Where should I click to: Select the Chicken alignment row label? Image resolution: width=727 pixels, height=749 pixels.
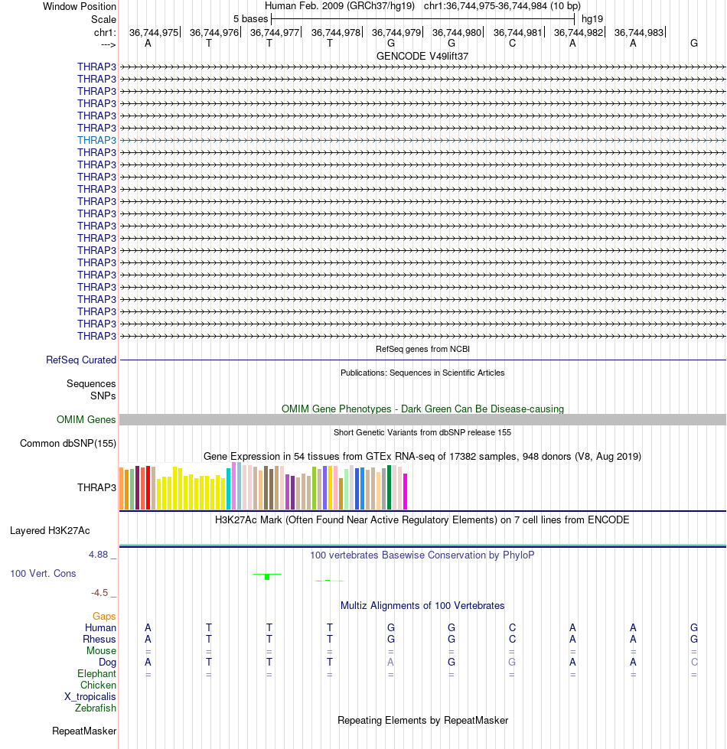tap(99, 685)
